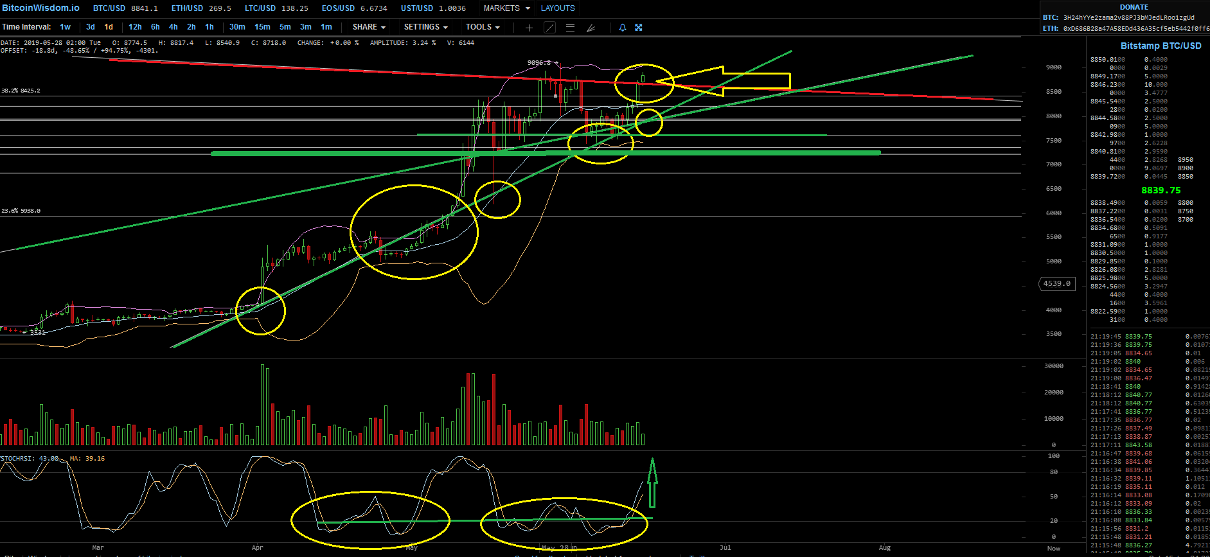Open the UST/USD market ticker

[433, 8]
